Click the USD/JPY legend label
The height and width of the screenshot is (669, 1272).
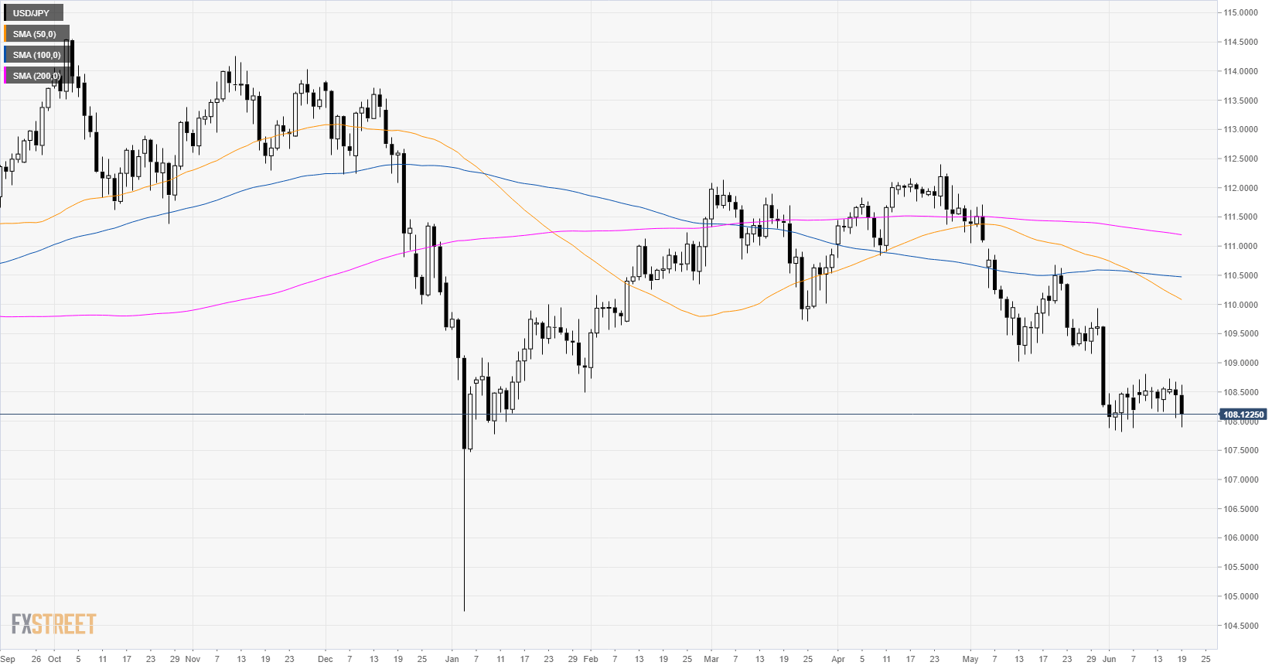[x=31, y=13]
